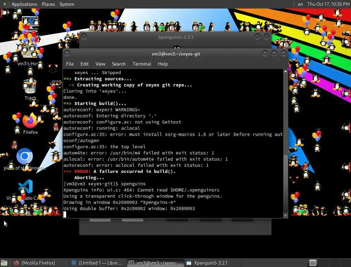
Task: Click the 'xeyes ... Skipped' line
Action: [98, 73]
